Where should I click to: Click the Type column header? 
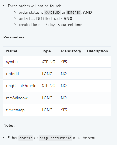point(46,51)
